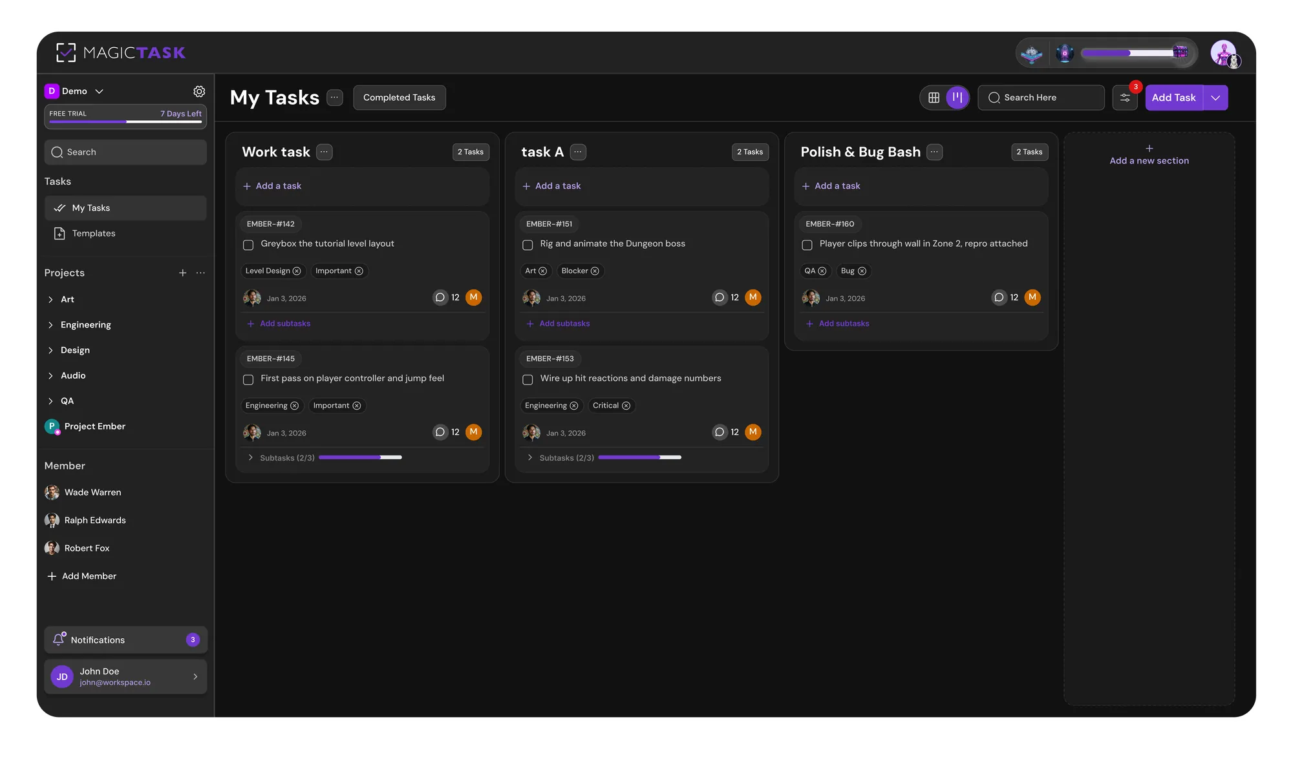This screenshot has height=759, width=1293.
Task: Open John Doe account card
Action: [125, 676]
